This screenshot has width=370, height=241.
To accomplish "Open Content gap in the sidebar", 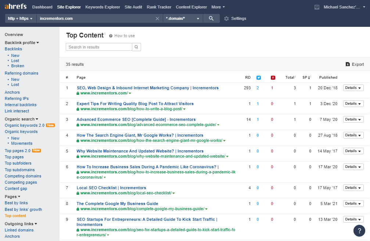I will [16, 188].
